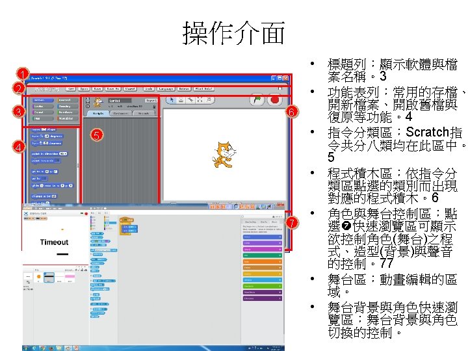Click the New button in Scratch toolbar
The width and height of the screenshot is (468, 351).
point(71,89)
